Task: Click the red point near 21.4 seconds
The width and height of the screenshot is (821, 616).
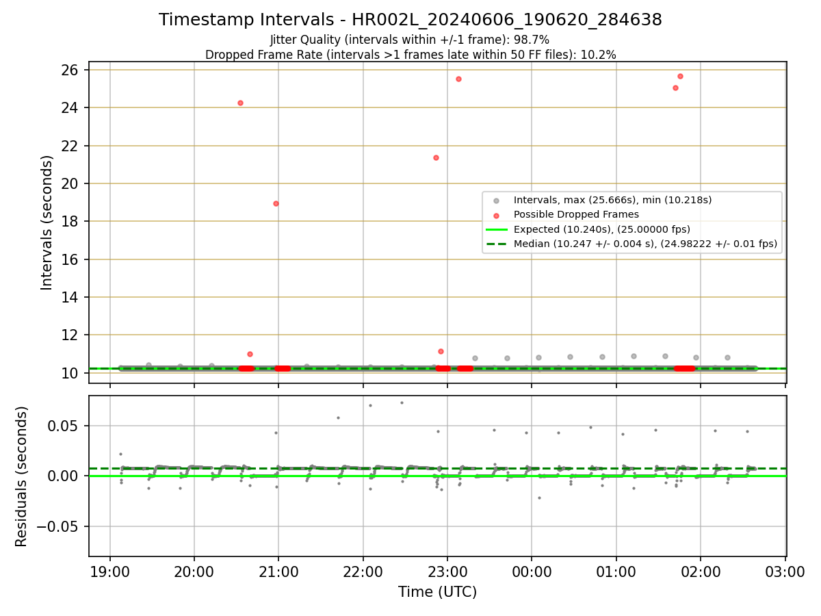Action: pos(436,157)
